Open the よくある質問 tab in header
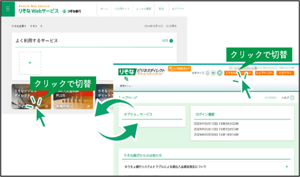 coord(143,9)
